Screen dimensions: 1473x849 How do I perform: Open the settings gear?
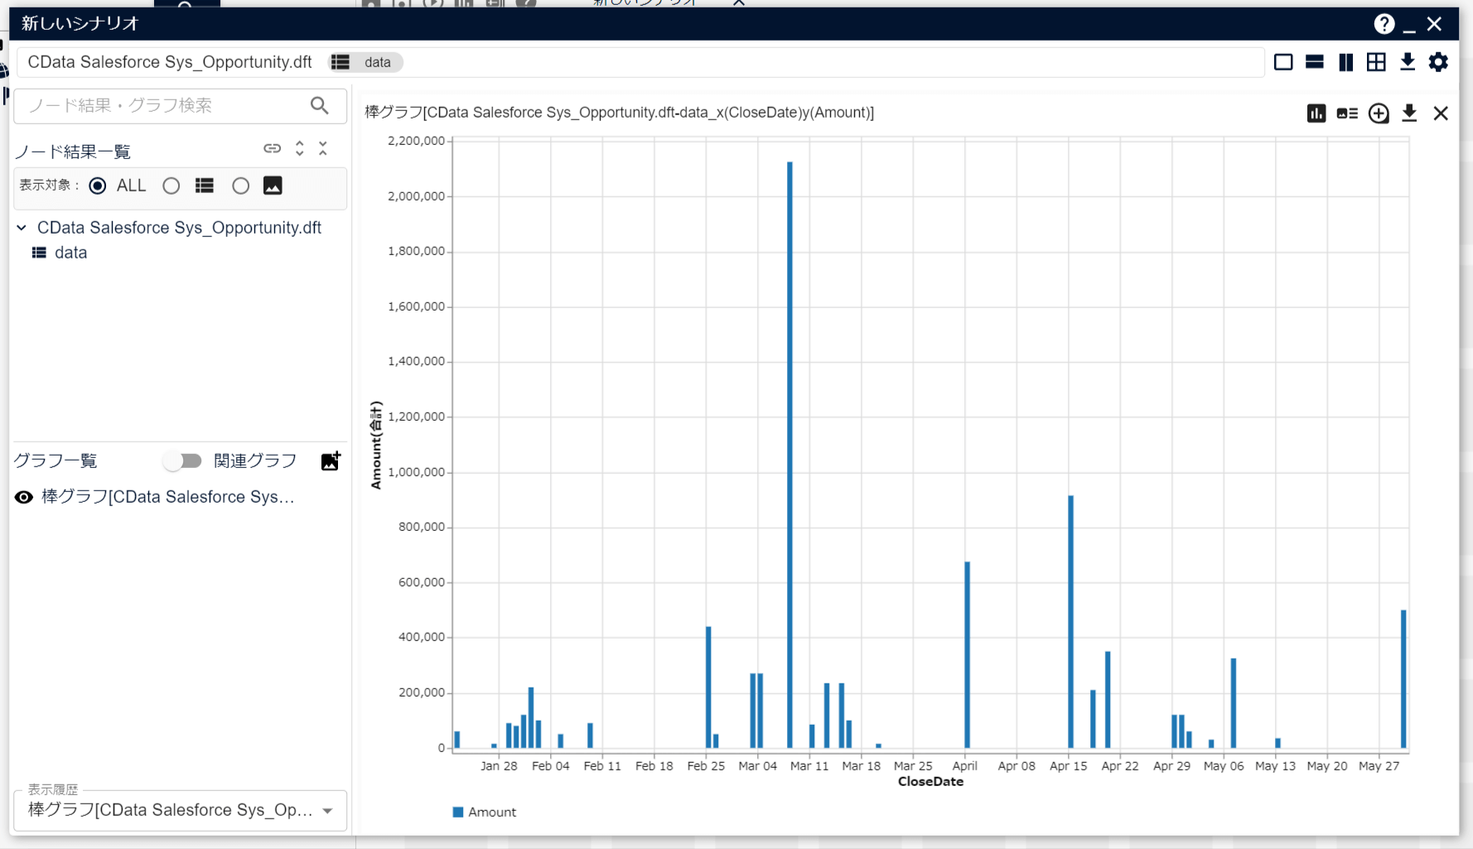pyautogui.click(x=1439, y=62)
